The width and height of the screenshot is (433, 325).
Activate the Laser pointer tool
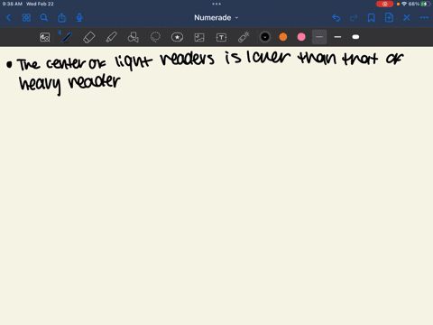click(x=244, y=37)
